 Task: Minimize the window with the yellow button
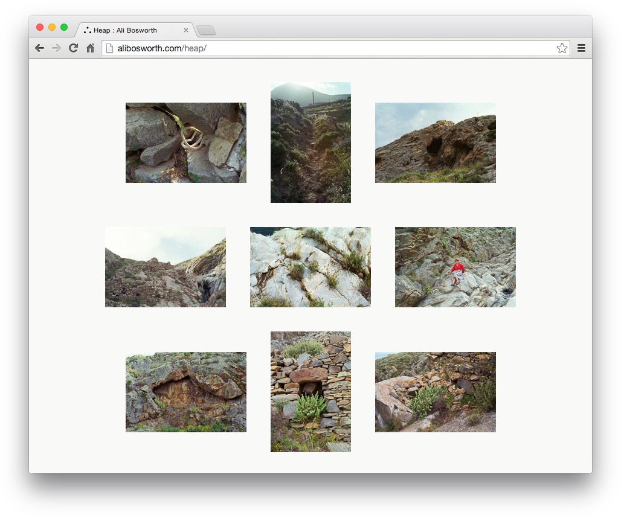click(52, 27)
